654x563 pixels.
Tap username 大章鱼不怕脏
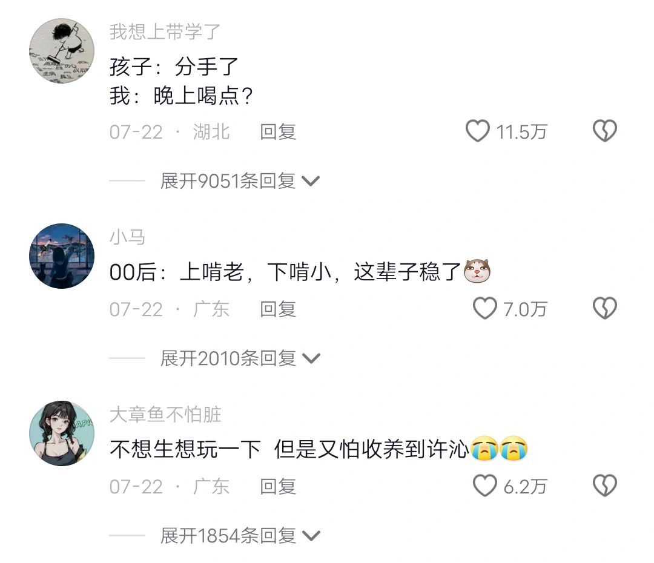[165, 415]
